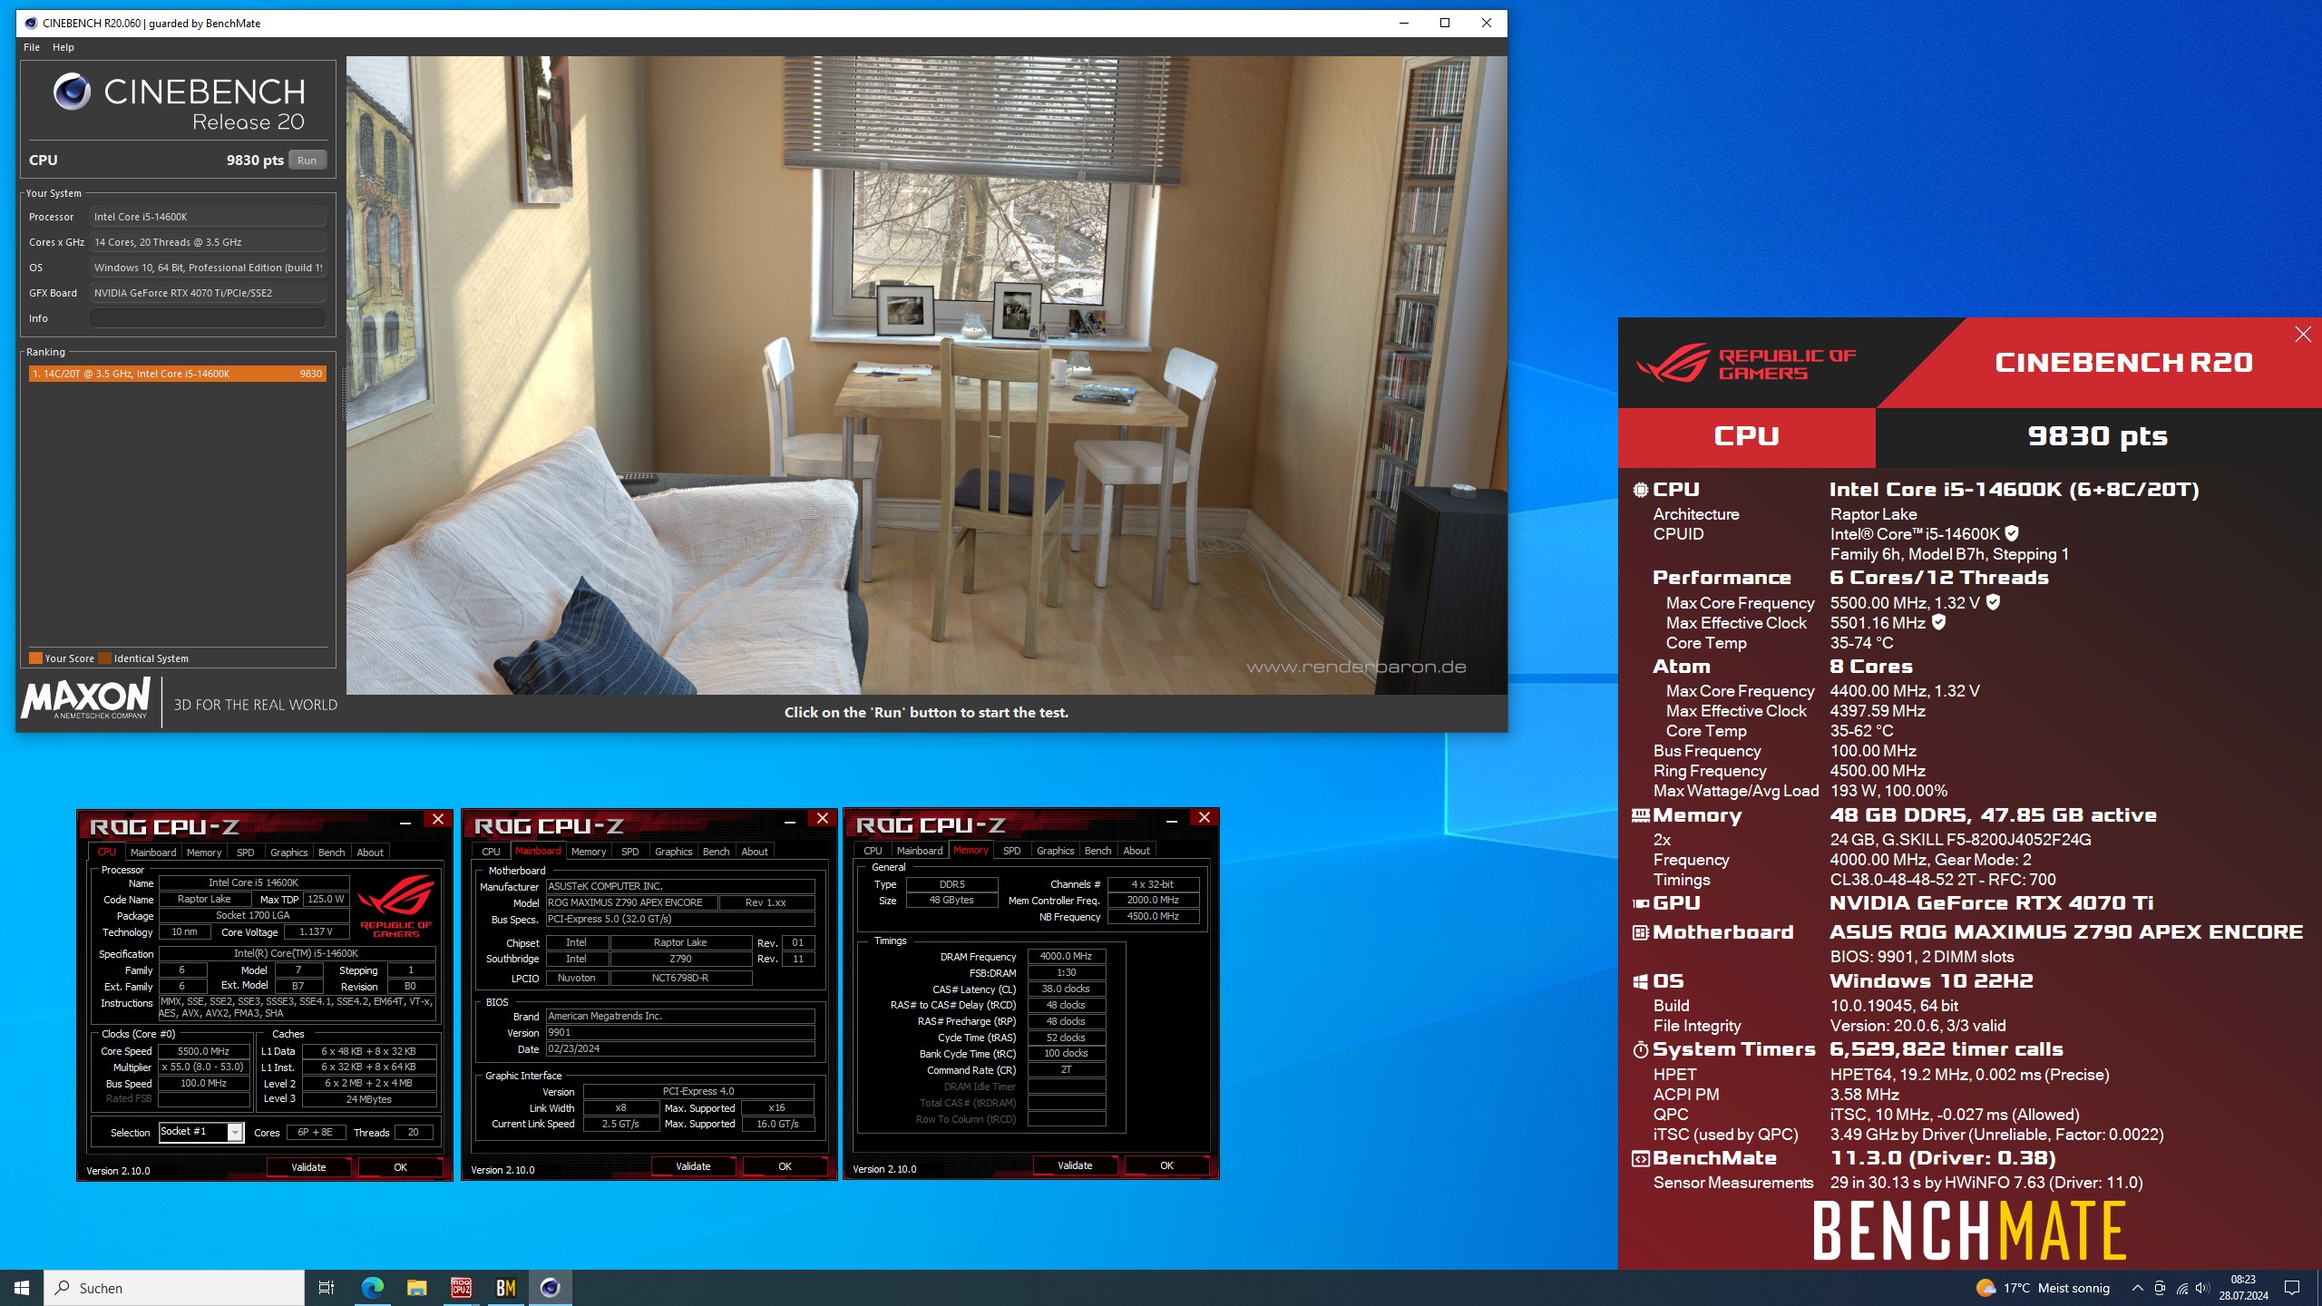Open SPD tab in first CPU-Z window
The height and width of the screenshot is (1306, 2322).
point(245,853)
